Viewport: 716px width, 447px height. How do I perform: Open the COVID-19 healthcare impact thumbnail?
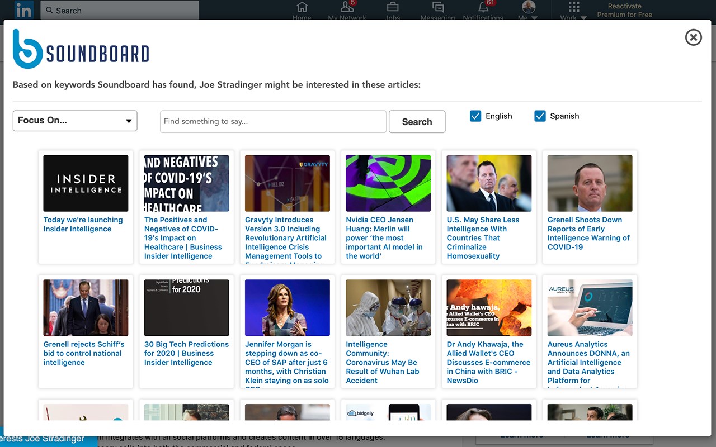[187, 183]
